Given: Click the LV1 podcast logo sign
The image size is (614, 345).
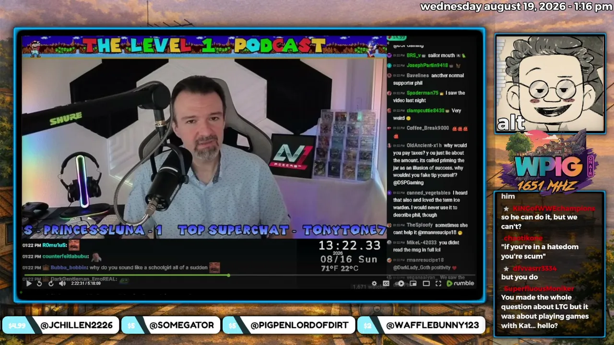Looking at the screenshot, I should click(x=292, y=155).
